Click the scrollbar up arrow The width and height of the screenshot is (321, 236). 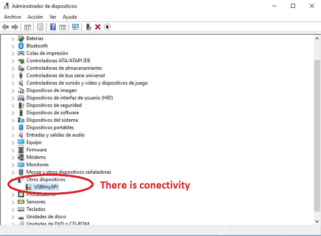click(x=317, y=38)
